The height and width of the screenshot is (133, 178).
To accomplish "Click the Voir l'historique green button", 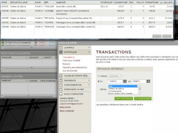I will (x=124, y=99).
